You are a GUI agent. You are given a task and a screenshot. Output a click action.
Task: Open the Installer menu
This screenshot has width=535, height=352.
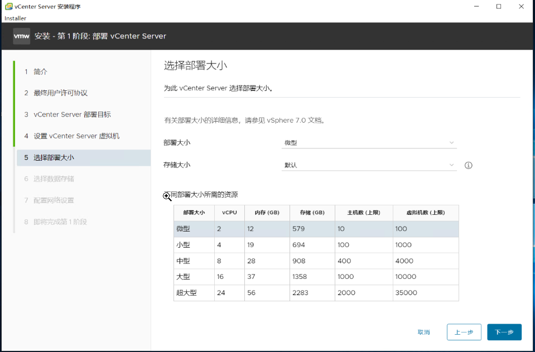point(16,18)
